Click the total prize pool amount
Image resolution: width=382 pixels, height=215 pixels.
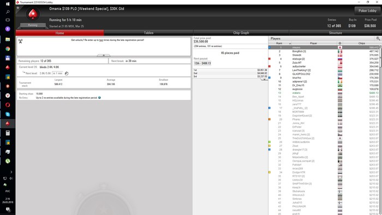click(201, 41)
